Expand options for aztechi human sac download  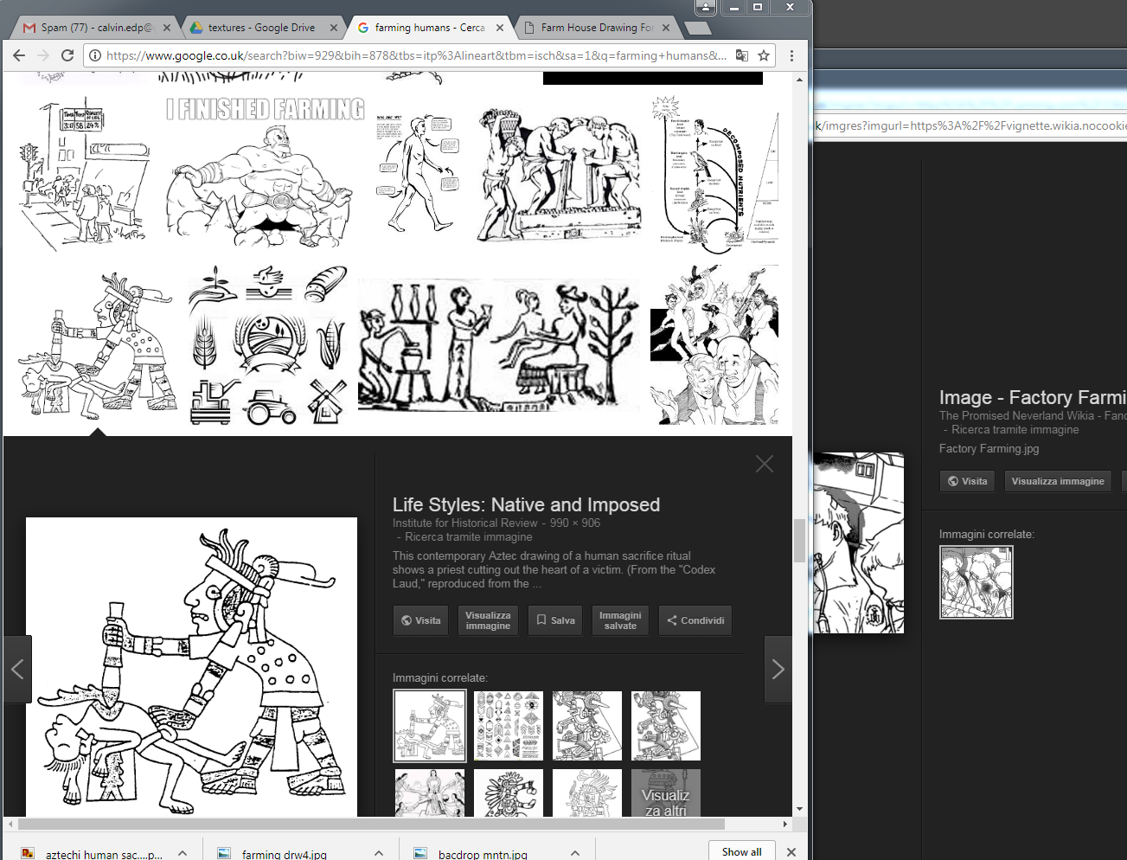182,853
